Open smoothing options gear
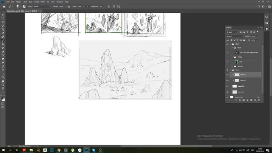 coord(109,7)
